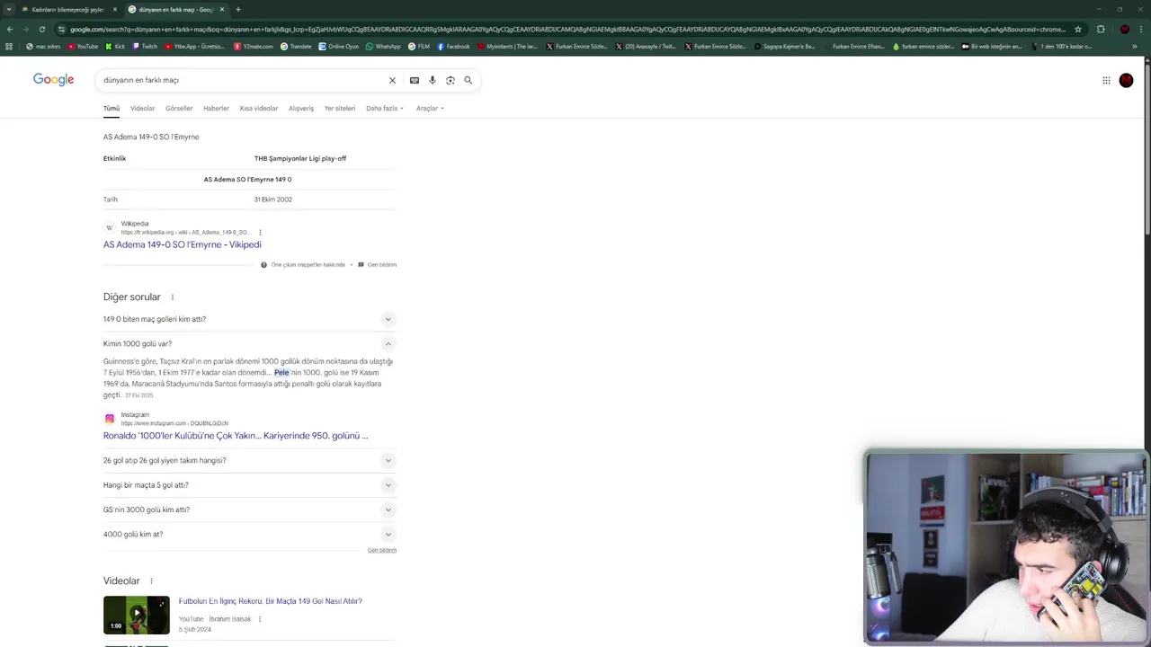Open the Facebook bookmark
The height and width of the screenshot is (647, 1151).
[453, 46]
